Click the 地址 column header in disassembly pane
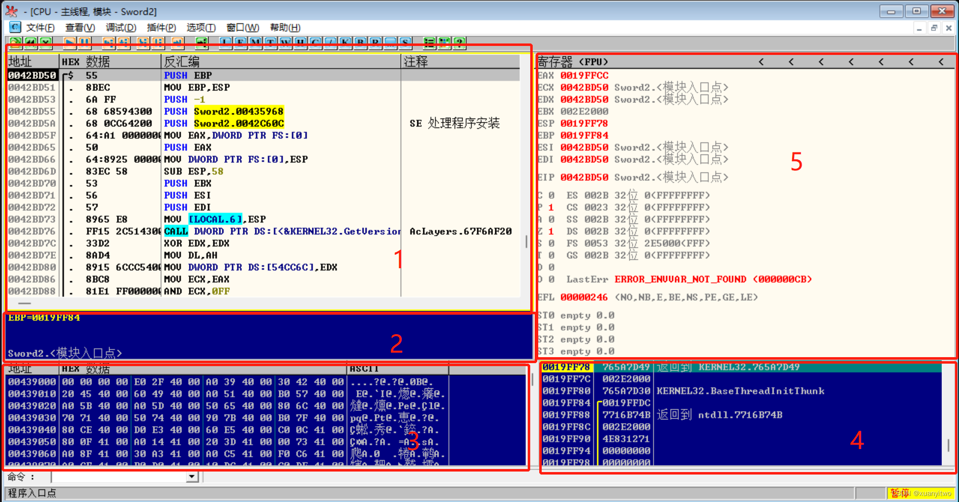Image resolution: width=959 pixels, height=502 pixels. click(33, 61)
